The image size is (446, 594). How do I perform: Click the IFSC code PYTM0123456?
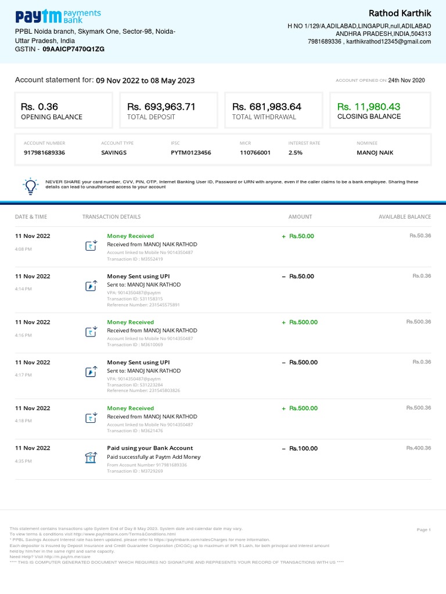click(x=191, y=153)
